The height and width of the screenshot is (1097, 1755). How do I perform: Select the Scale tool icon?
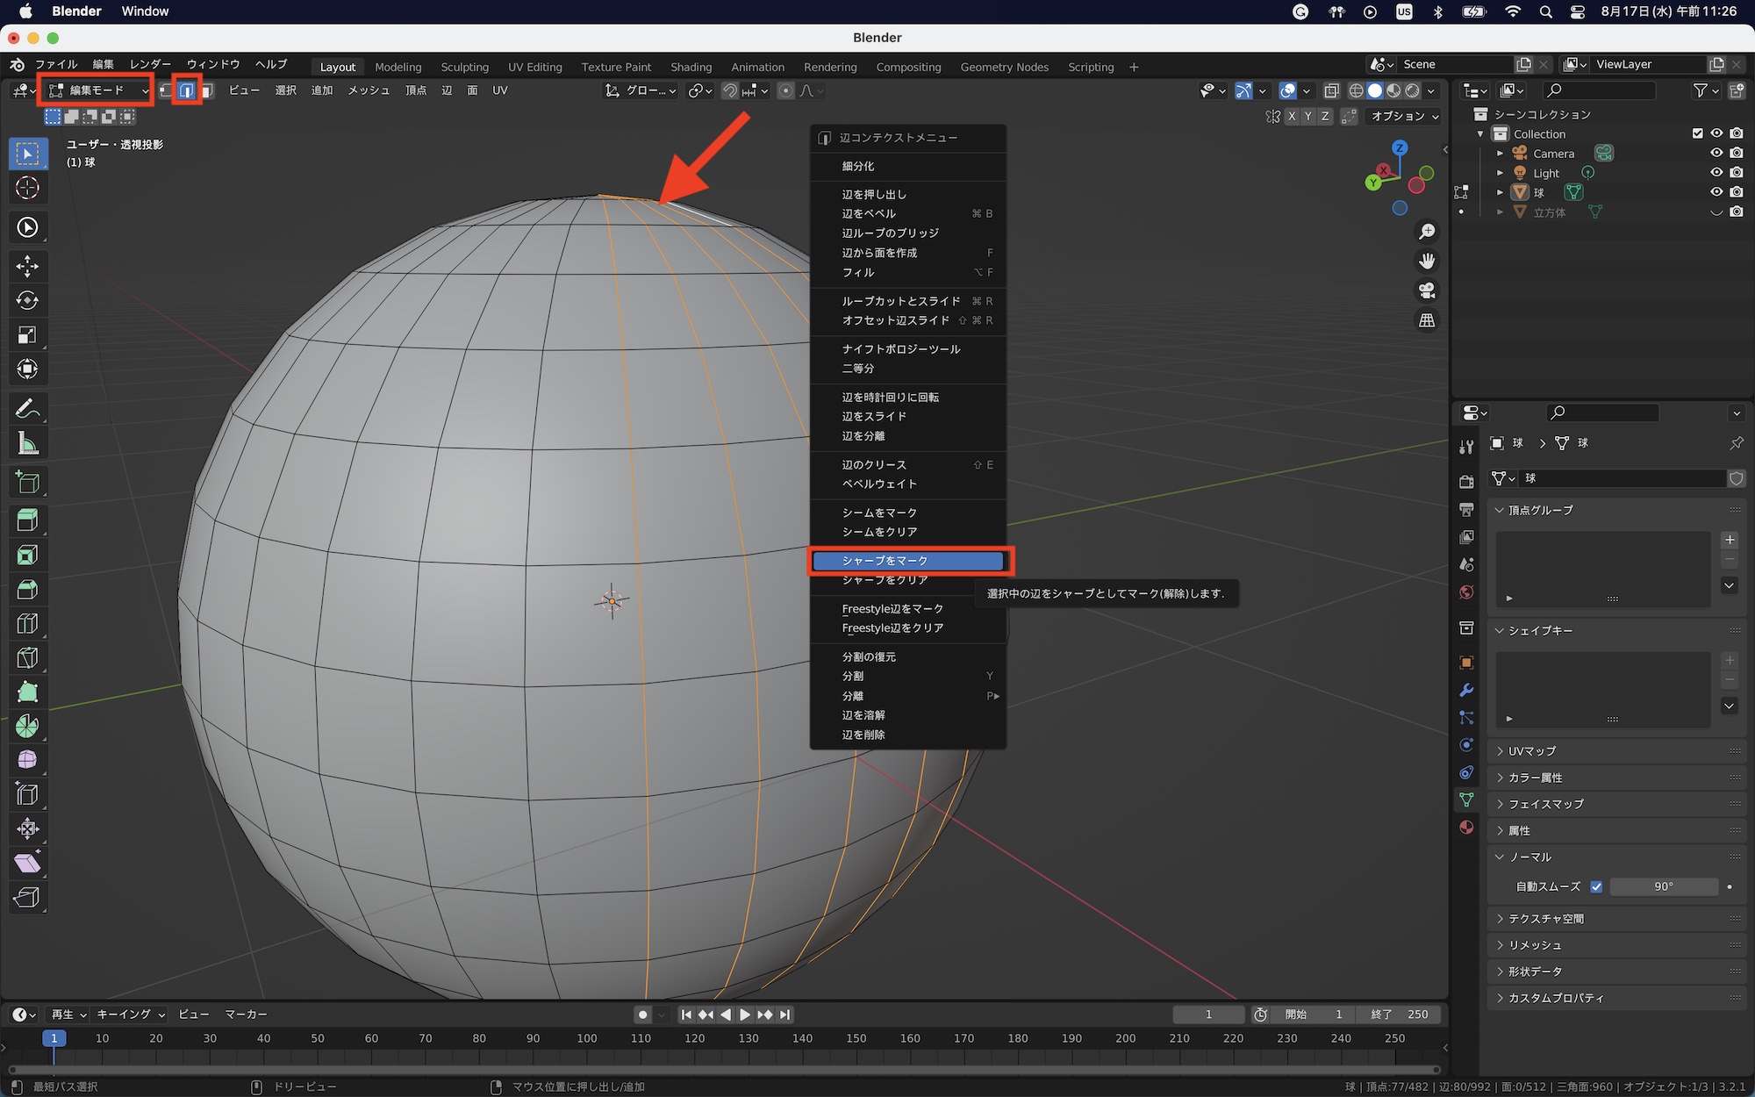click(x=27, y=334)
